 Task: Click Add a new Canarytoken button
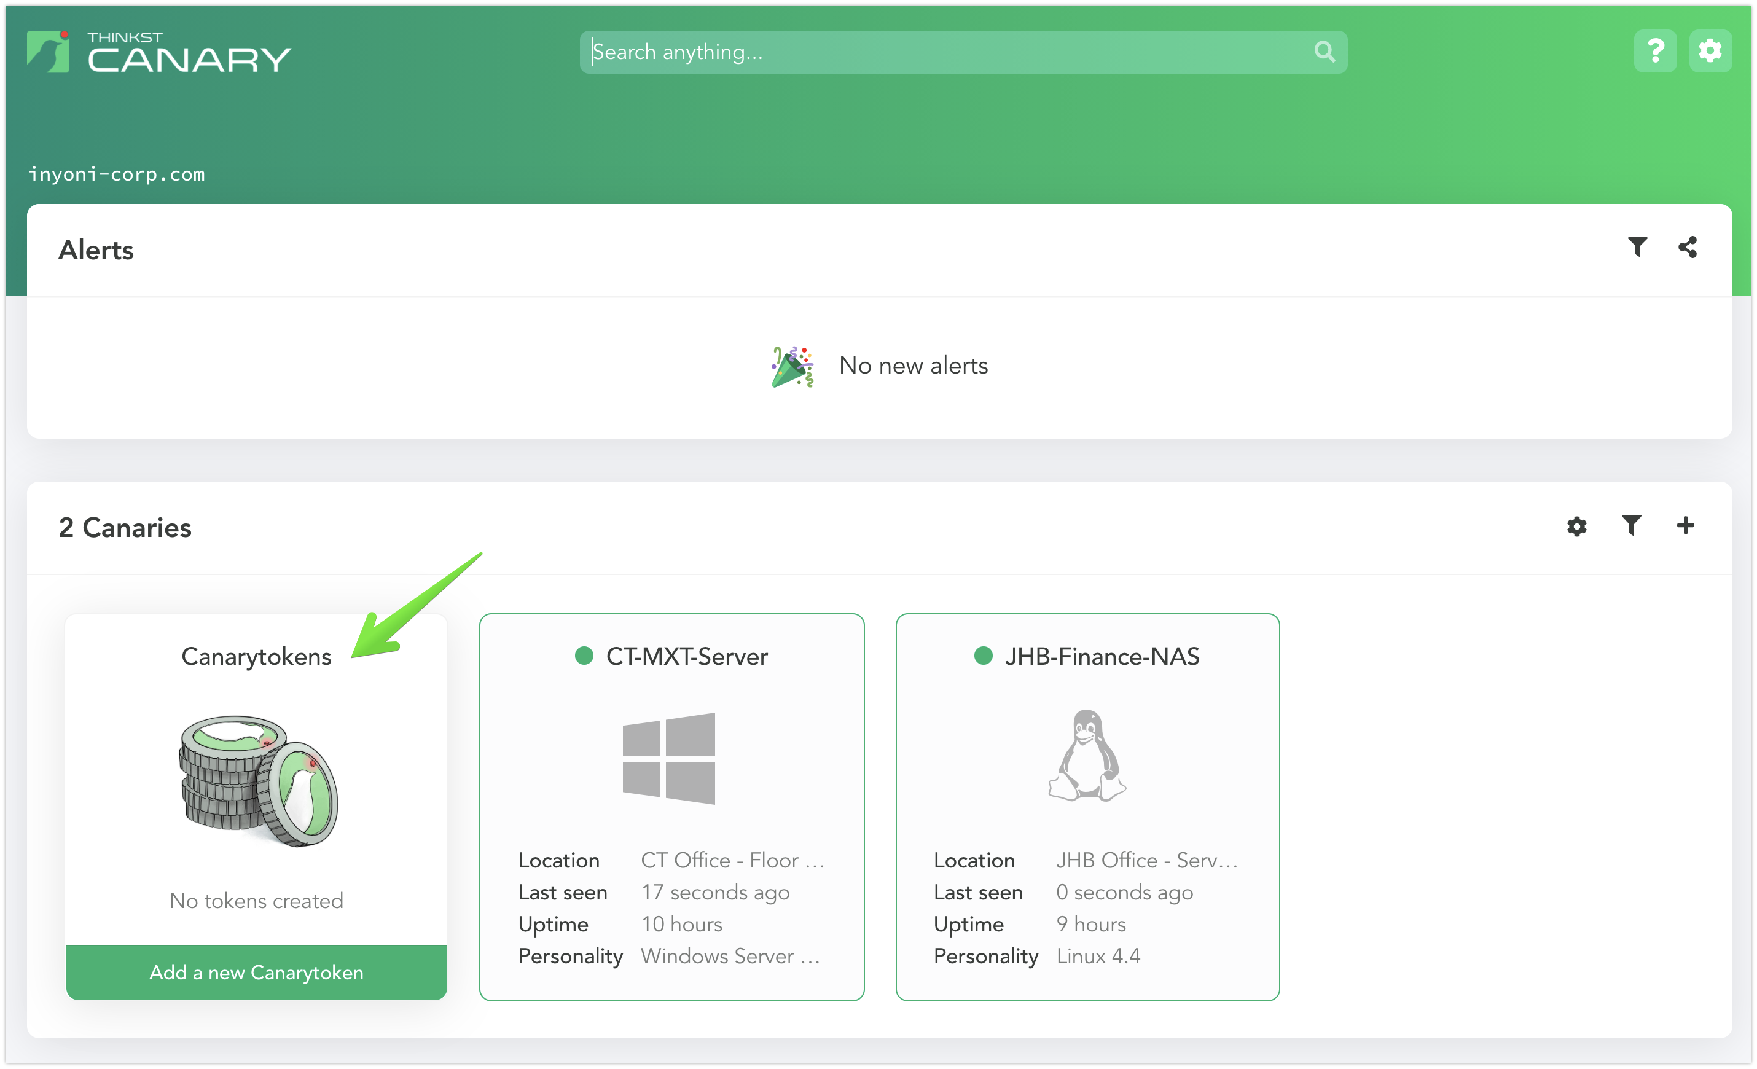[x=257, y=973]
